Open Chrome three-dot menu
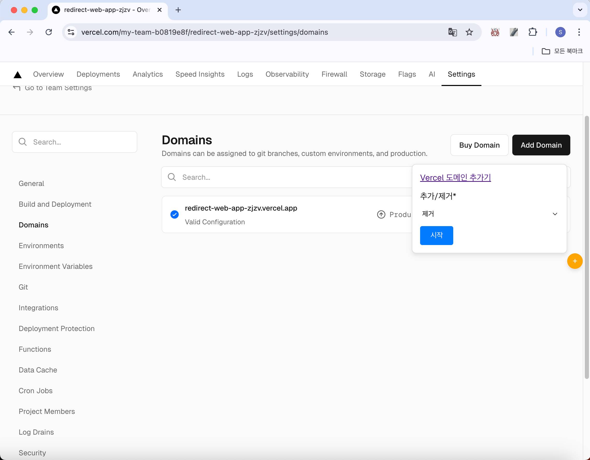The height and width of the screenshot is (460, 590). tap(579, 32)
